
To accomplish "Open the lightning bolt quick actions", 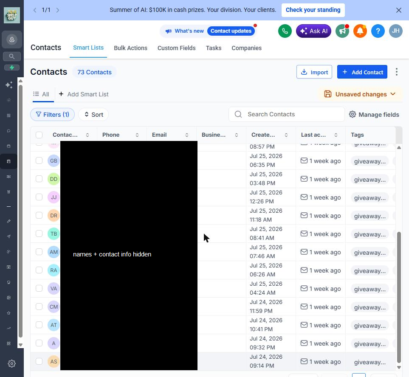I will click(12, 68).
